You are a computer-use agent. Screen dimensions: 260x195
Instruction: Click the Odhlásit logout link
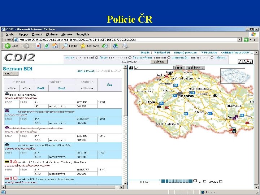tap(237, 53)
